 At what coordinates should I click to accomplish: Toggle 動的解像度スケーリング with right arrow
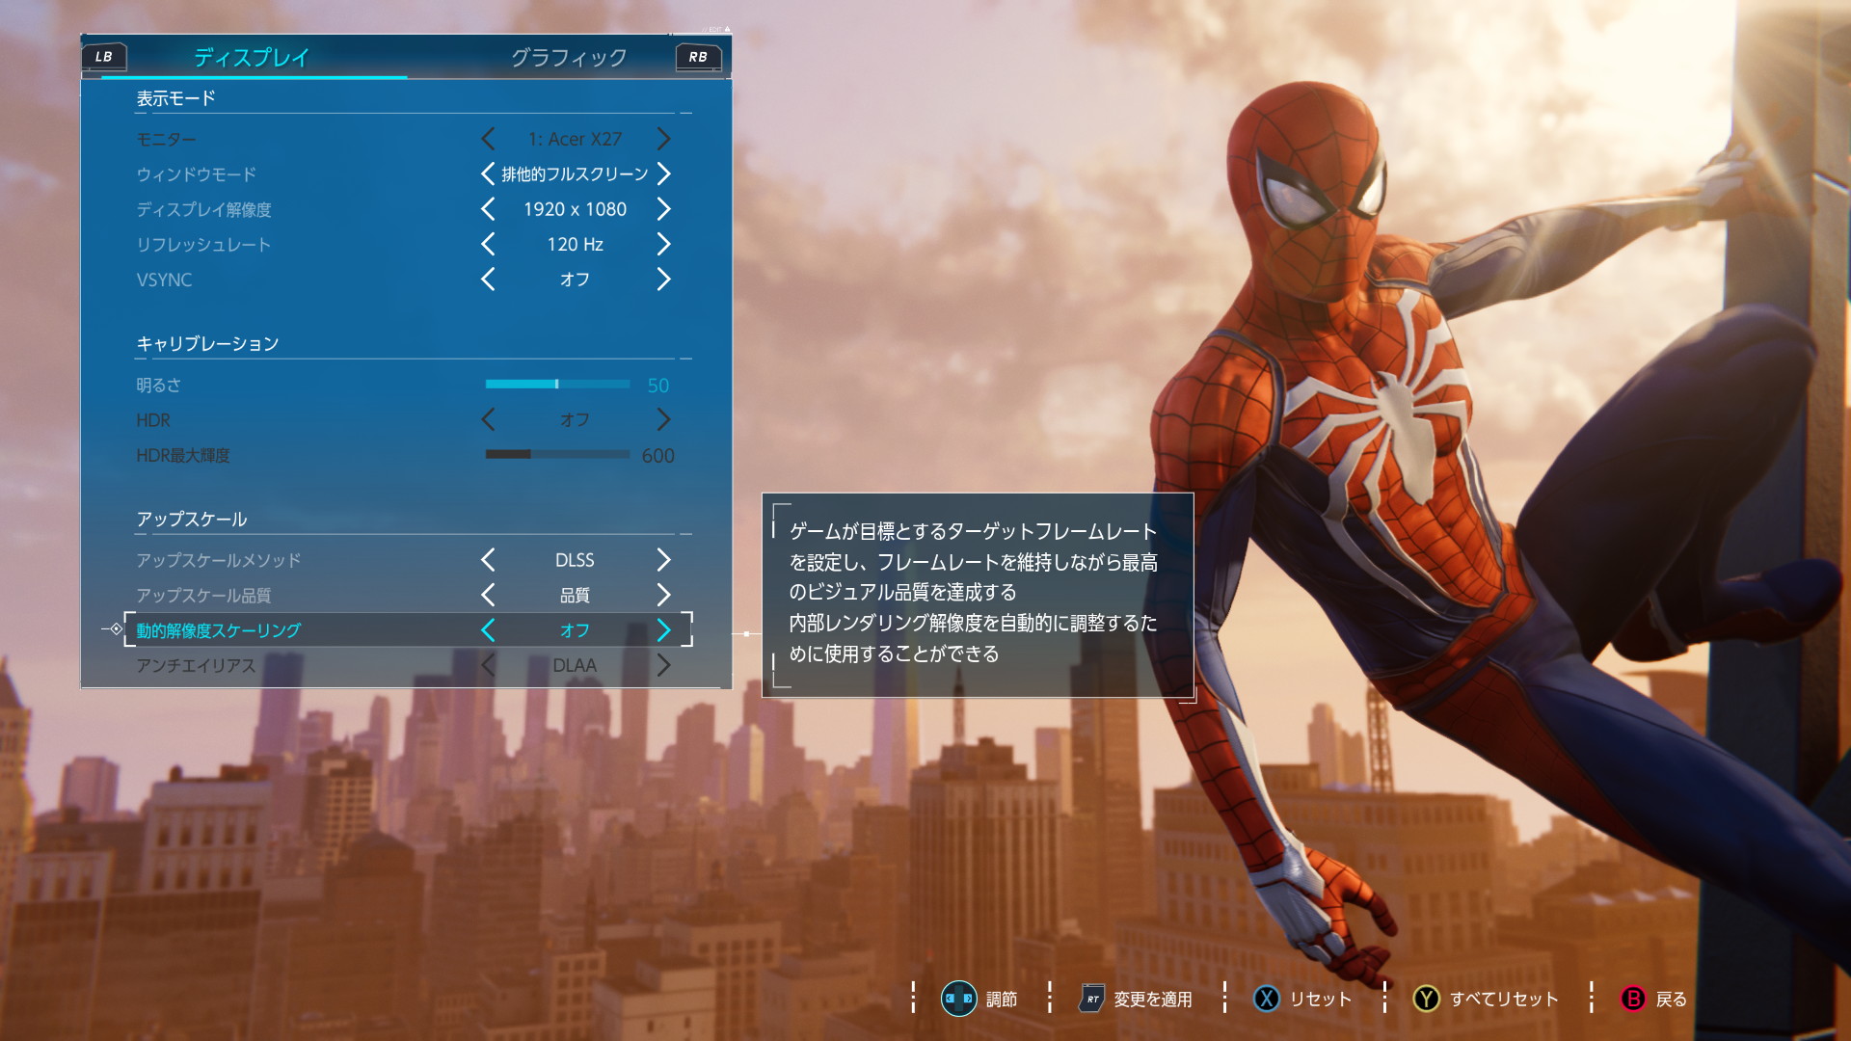pyautogui.click(x=663, y=630)
